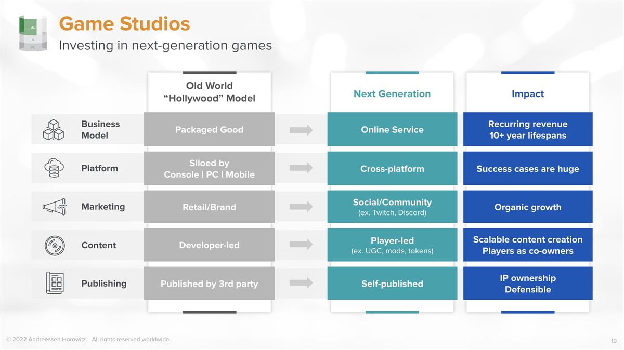Click the Recurring revenue impact box
Viewport: 624px width, 350px height.
pyautogui.click(x=527, y=130)
